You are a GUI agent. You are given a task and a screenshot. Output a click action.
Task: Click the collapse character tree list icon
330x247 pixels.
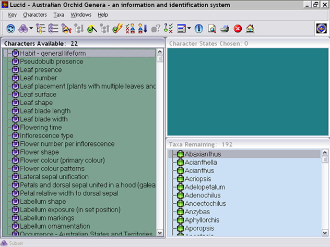coord(53,29)
